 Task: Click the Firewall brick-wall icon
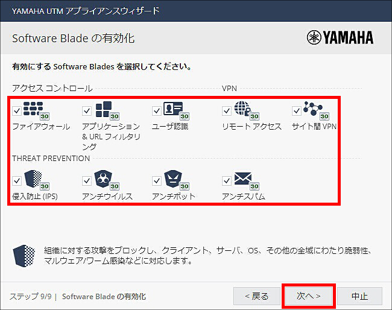tap(33, 109)
